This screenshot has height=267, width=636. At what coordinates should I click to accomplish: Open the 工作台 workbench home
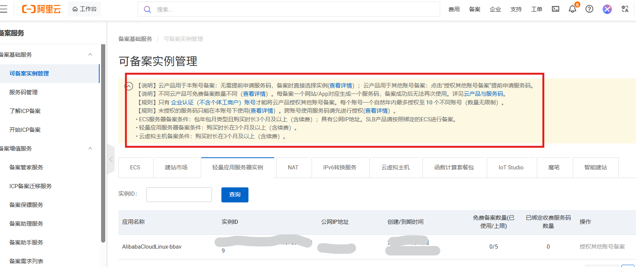(85, 9)
